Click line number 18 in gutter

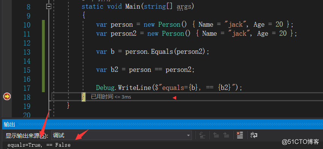pyautogui.click(x=27, y=97)
